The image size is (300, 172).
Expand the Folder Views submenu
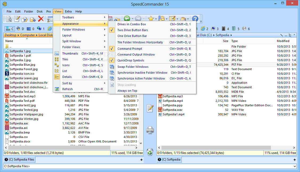(x=80, y=47)
